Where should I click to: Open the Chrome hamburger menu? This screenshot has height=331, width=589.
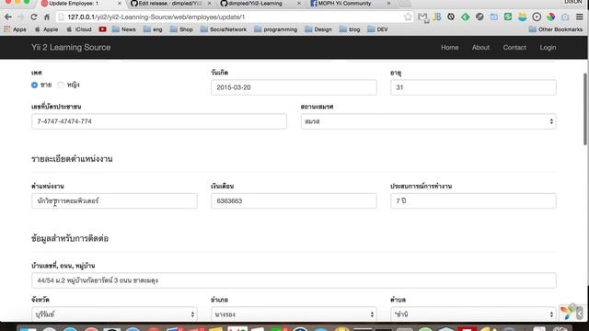580,17
